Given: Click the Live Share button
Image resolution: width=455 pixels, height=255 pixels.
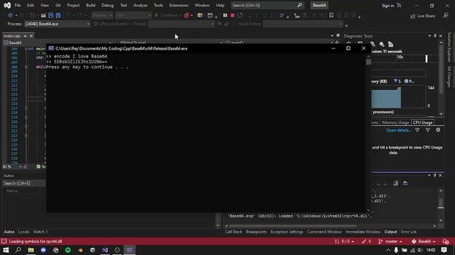Looking at the screenshot, I should (422, 16).
